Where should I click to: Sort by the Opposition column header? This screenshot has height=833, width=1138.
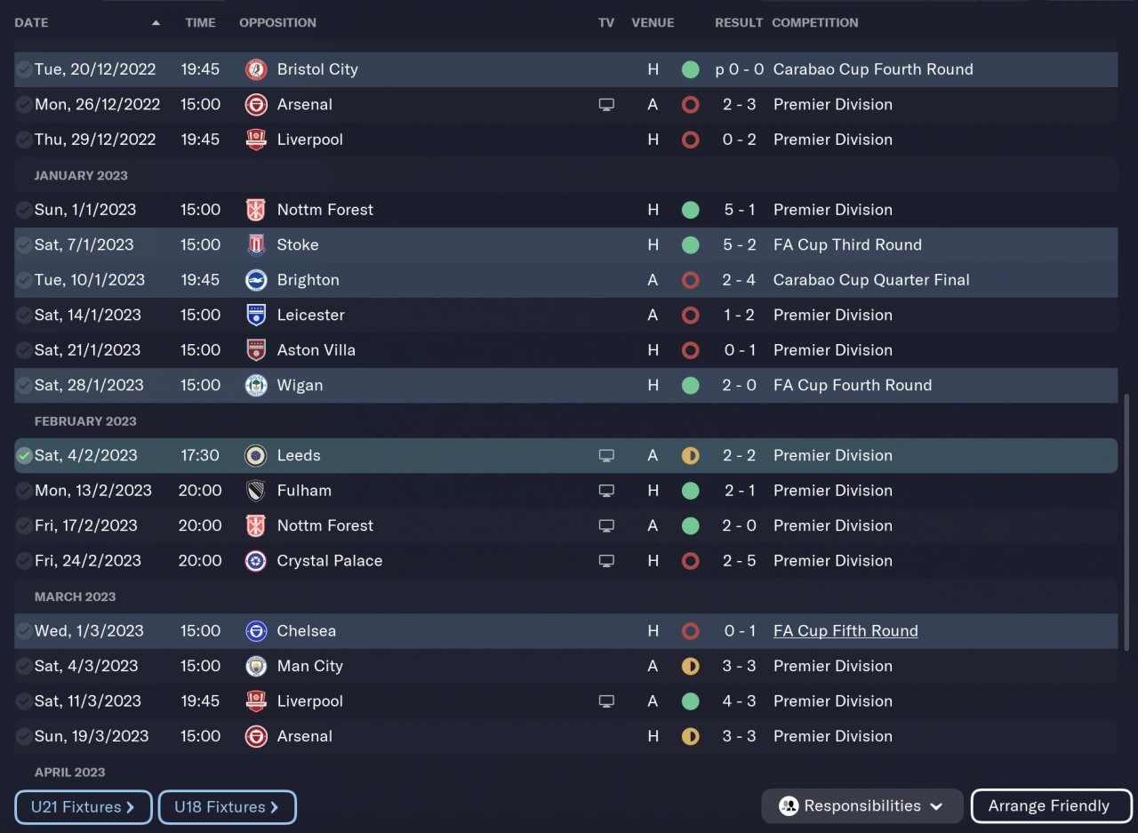(277, 23)
